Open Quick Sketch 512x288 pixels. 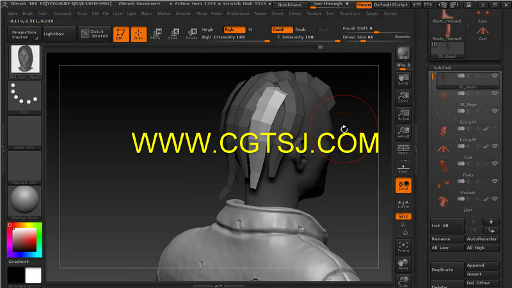[x=95, y=34]
